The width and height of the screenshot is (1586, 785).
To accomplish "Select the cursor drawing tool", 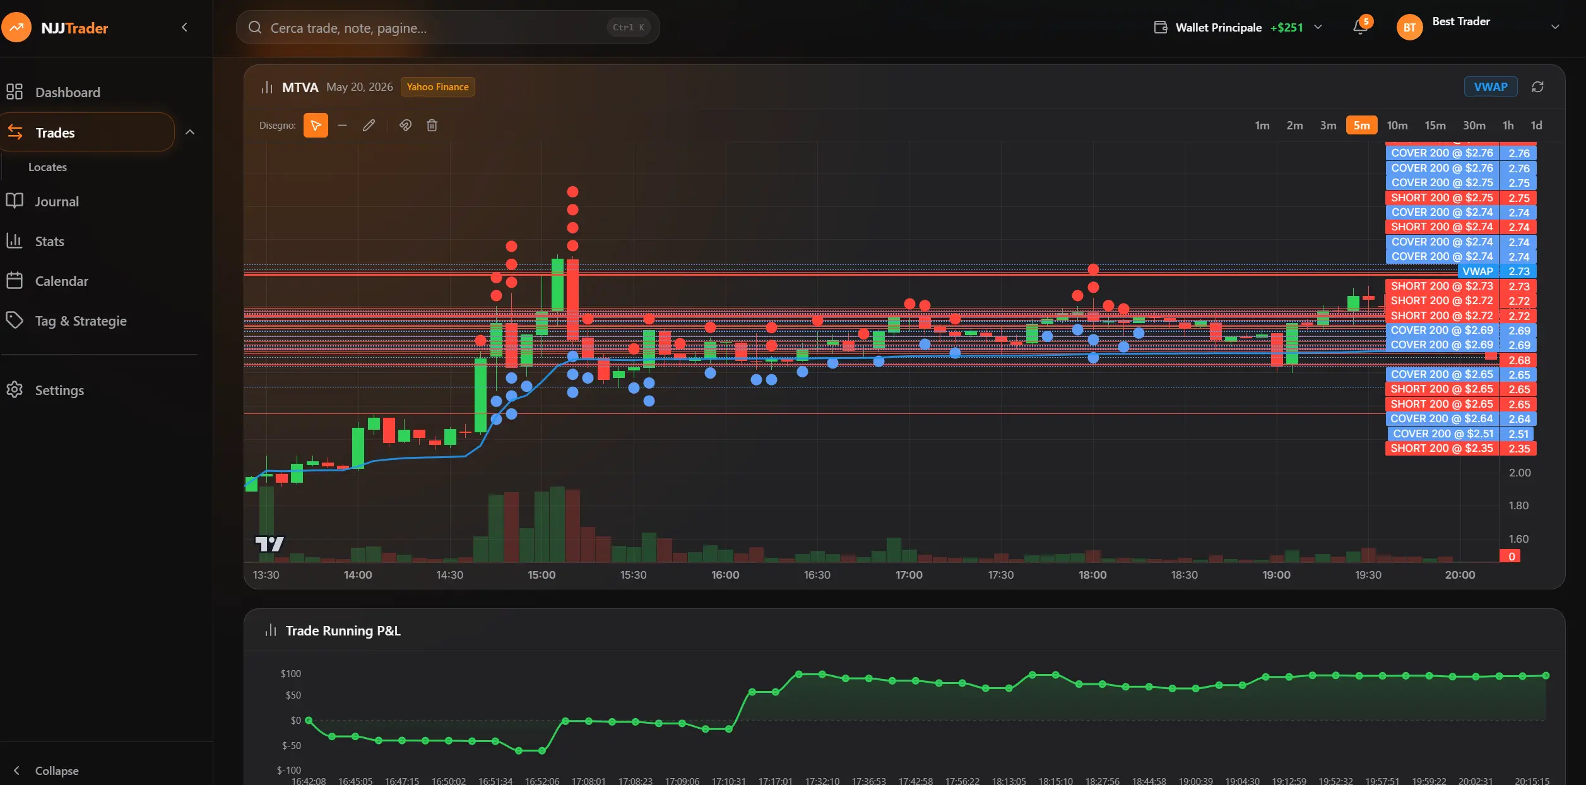I will [x=316, y=125].
